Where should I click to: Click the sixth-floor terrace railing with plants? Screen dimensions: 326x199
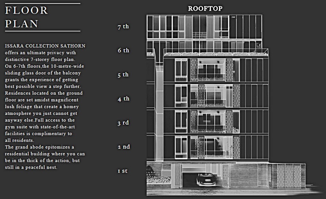click(216, 53)
